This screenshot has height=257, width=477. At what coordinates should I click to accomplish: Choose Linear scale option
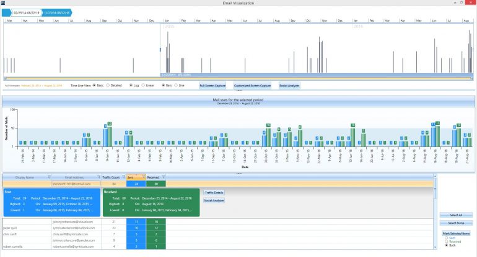pyautogui.click(x=144, y=85)
